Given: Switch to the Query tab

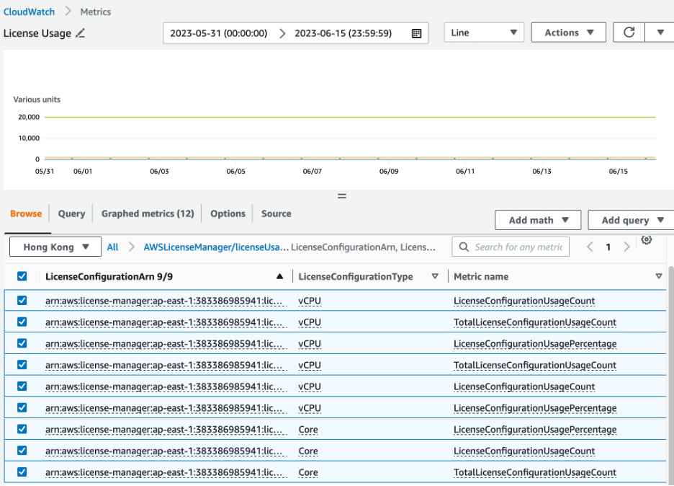Looking at the screenshot, I should click(71, 213).
